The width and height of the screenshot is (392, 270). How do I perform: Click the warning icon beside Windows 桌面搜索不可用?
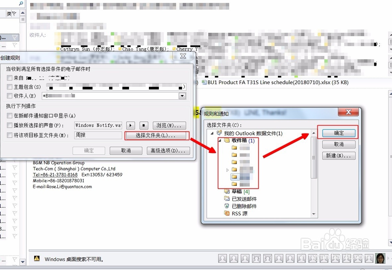coord(37,259)
